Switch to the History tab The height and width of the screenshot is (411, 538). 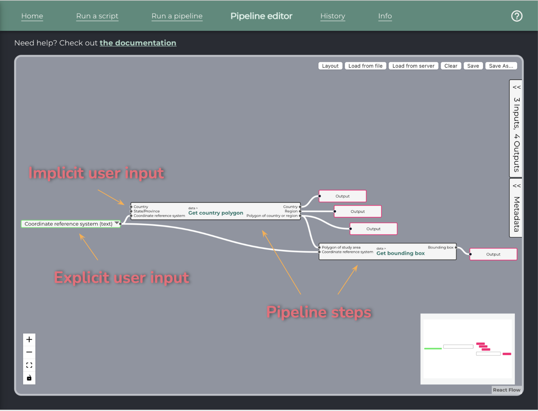(x=333, y=16)
